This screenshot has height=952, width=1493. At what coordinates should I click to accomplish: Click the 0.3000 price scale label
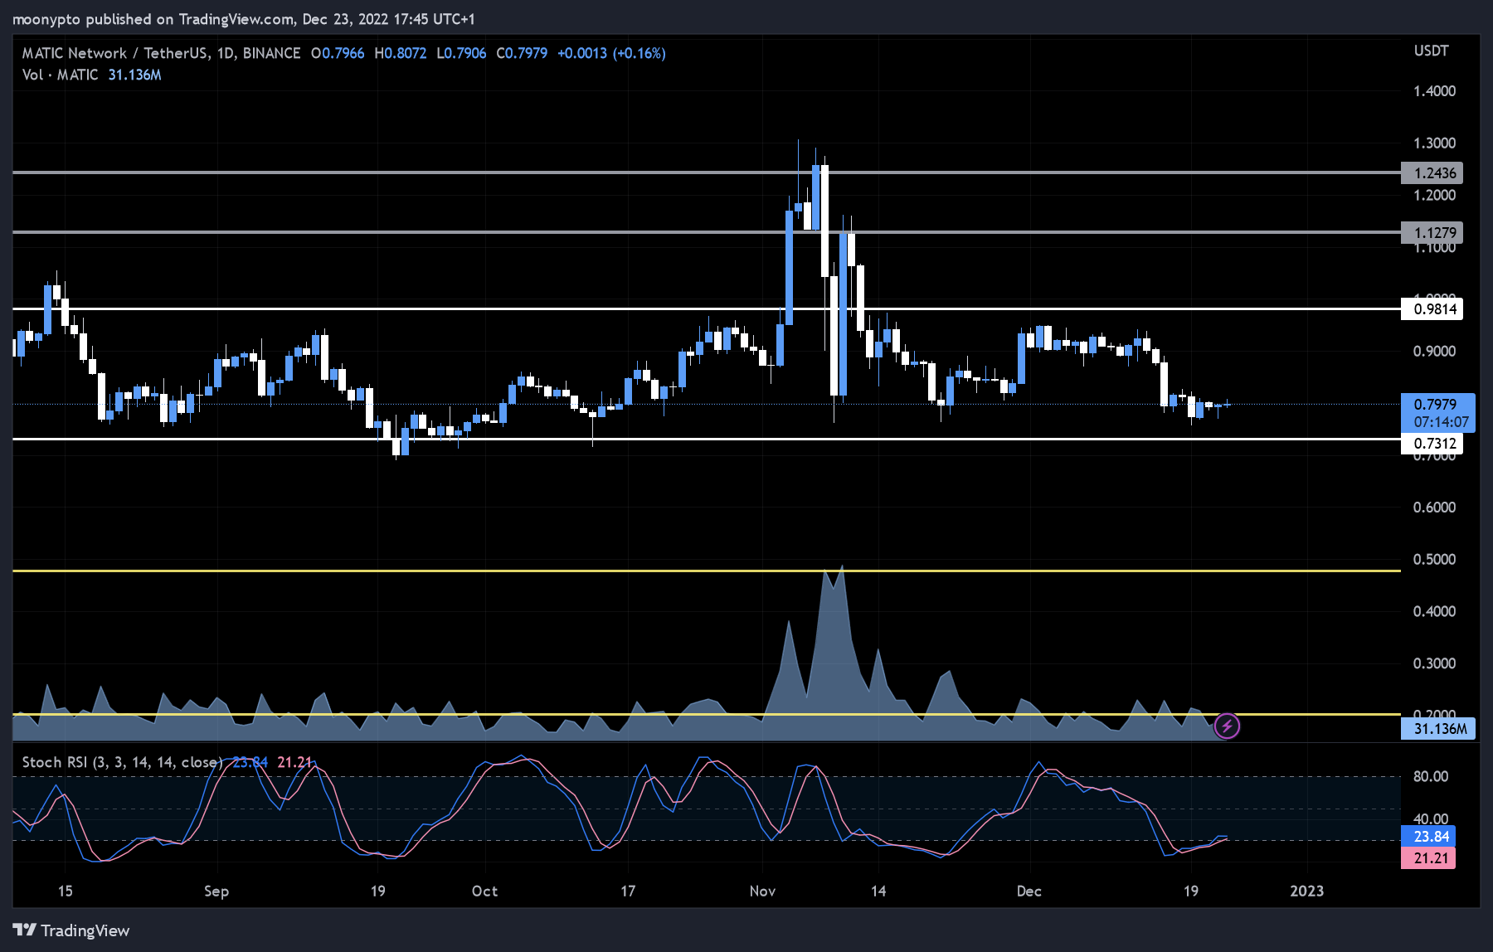(1434, 663)
